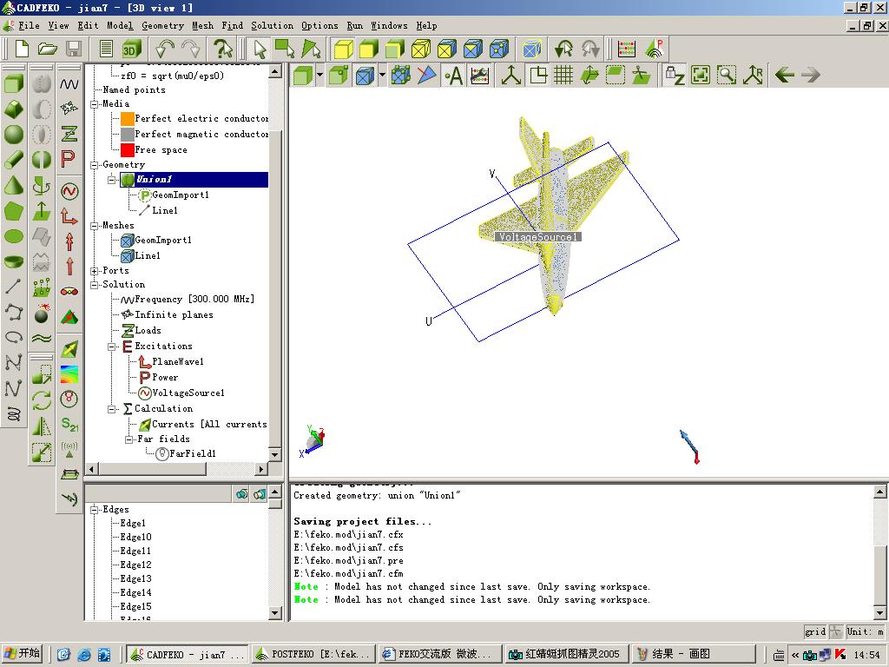Request S-parameters with the S21 icon
Screen dimensions: 889x667
pos(69,424)
